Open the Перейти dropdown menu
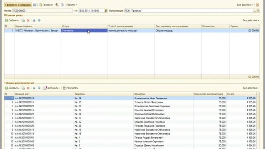265x149 pixels. coord(72,5)
